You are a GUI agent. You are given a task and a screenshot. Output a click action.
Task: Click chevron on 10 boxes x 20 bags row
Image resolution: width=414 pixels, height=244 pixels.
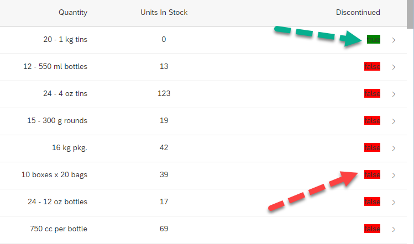click(x=394, y=175)
